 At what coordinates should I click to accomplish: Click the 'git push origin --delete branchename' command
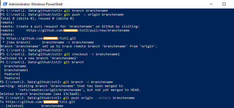pos(99,98)
